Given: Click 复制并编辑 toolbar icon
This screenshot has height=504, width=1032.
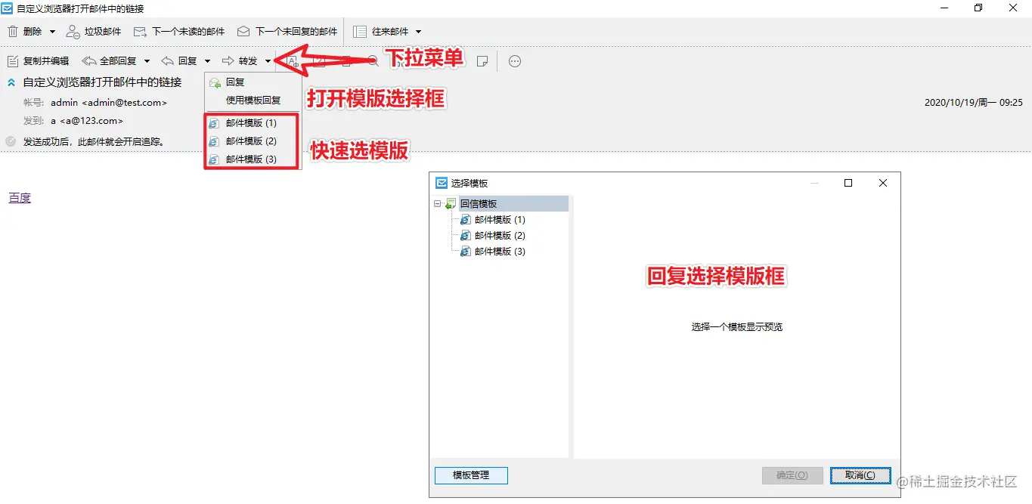Looking at the screenshot, I should tap(13, 61).
